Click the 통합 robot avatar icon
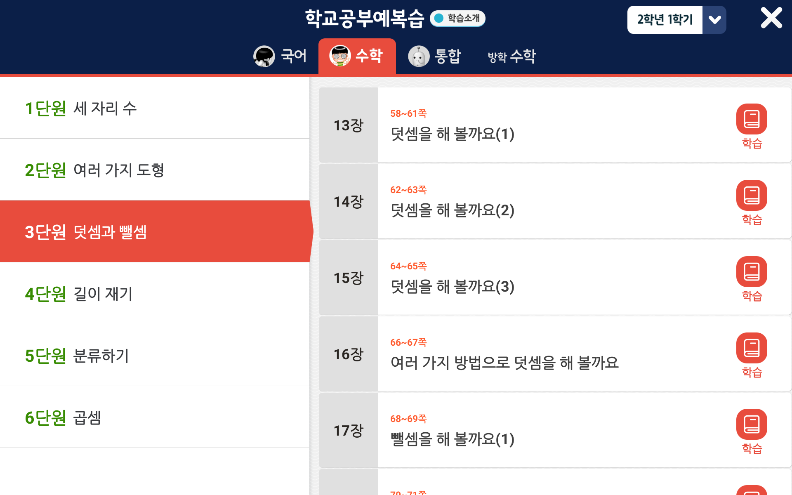Screen dimensions: 792x495 coord(419,56)
